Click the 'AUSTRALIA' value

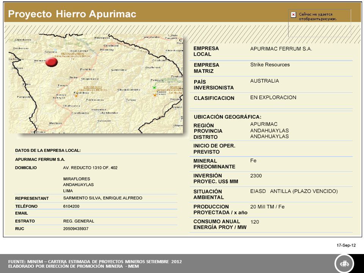pyautogui.click(x=264, y=81)
